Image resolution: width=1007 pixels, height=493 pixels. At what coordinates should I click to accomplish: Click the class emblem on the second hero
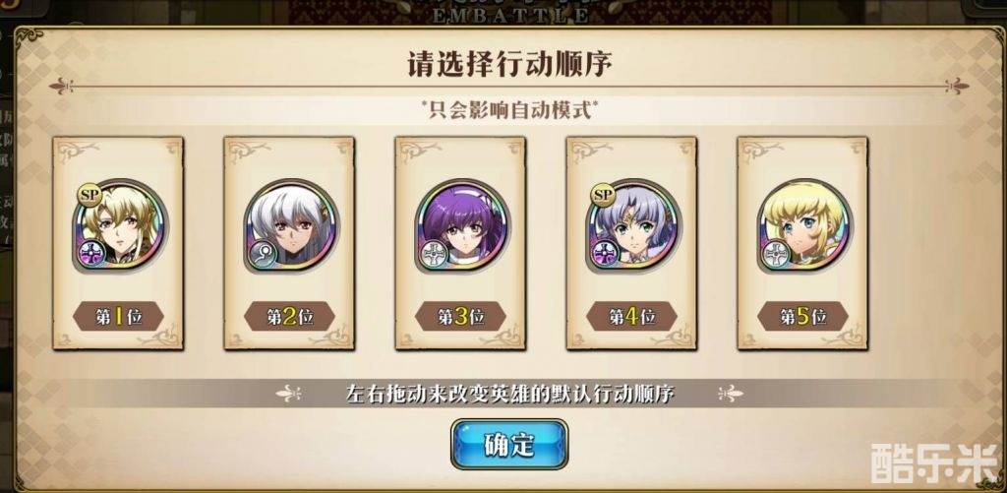coord(264,254)
